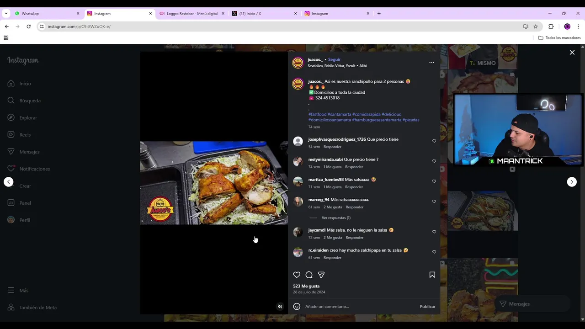The height and width of the screenshot is (329, 585).
Task: Open Todos los marcadores folder
Action: pyautogui.click(x=559, y=38)
